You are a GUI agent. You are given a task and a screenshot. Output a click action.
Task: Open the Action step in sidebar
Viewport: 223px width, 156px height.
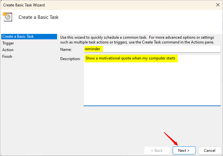coord(8,50)
